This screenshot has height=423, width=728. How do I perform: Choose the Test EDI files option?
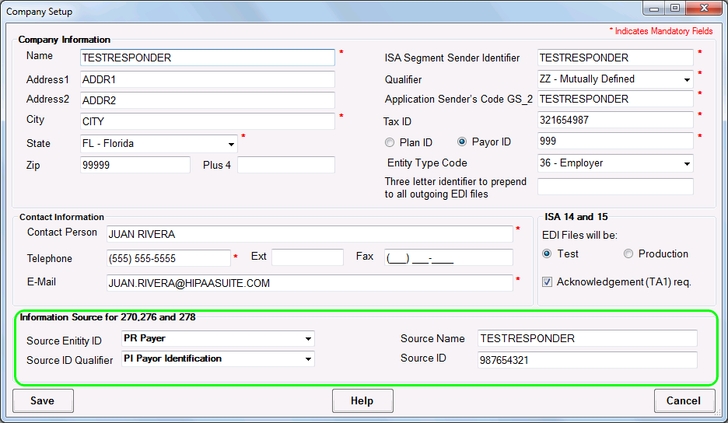(x=548, y=254)
